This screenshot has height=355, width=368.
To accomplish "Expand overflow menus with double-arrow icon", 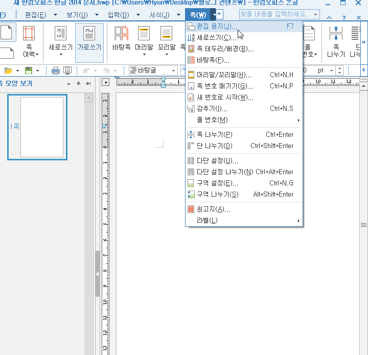I will point(219,14).
